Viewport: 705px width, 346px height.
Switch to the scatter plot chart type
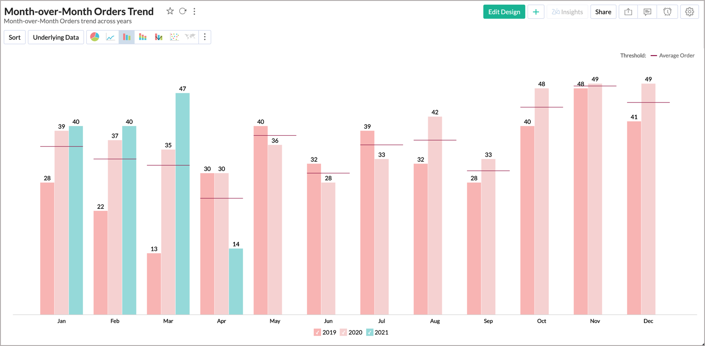click(x=174, y=37)
